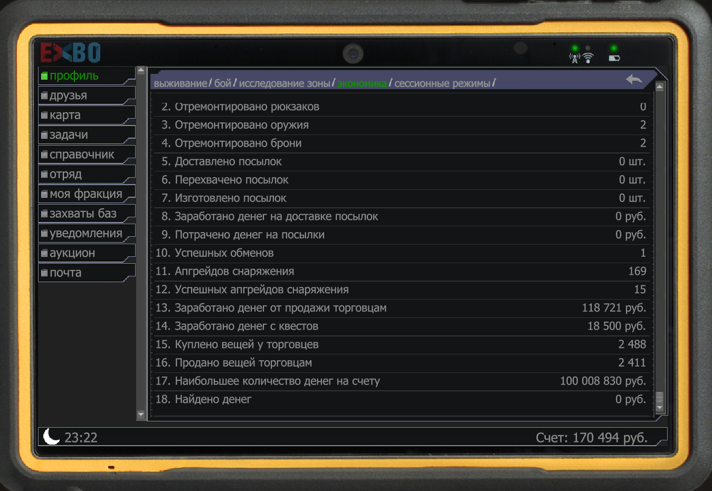
Task: Select отряд in sidebar
Action: click(87, 174)
